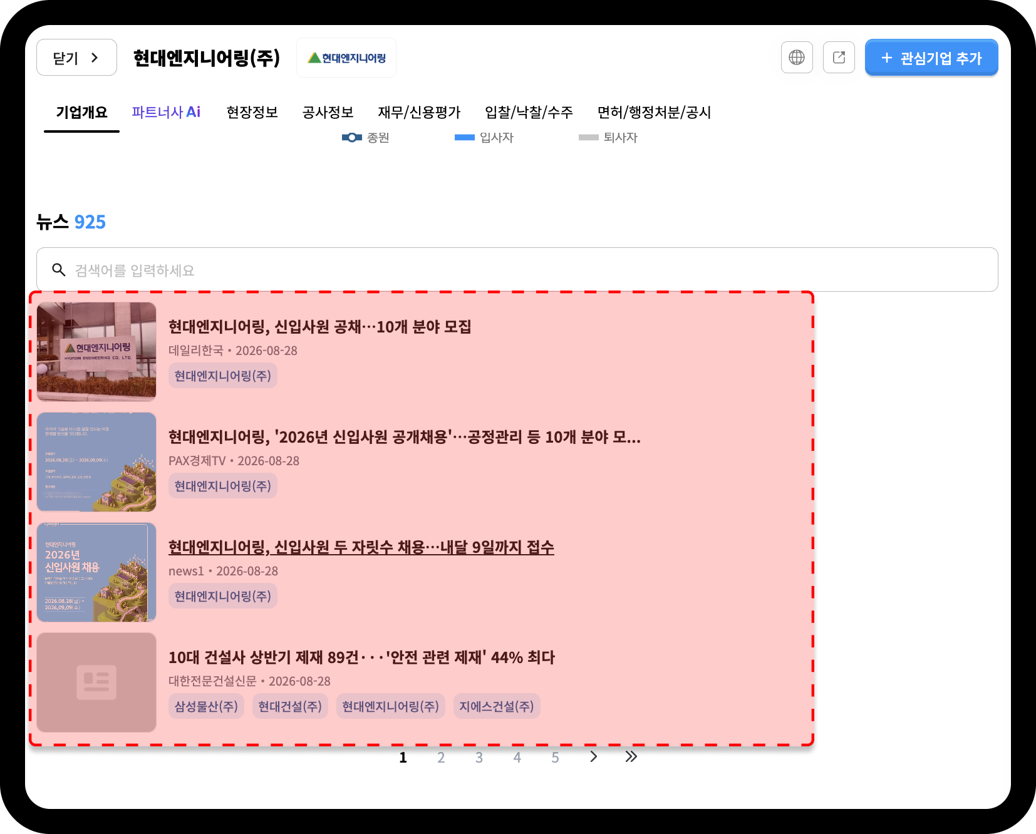Click 대한전문건설신문 • 2026-08-28 source text
The height and width of the screenshot is (834, 1036).
pyautogui.click(x=249, y=681)
